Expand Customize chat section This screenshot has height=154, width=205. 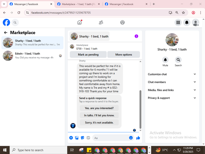point(172,74)
